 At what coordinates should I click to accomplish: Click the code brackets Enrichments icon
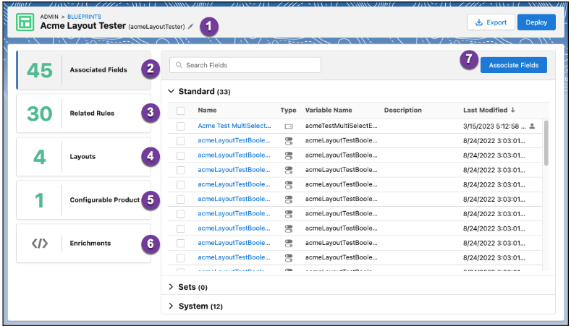tap(40, 243)
